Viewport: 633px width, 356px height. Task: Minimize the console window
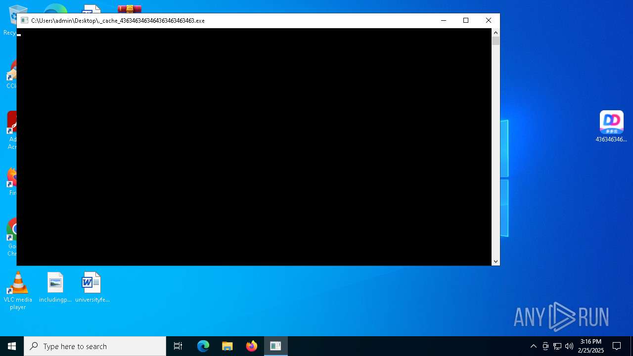pyautogui.click(x=443, y=20)
